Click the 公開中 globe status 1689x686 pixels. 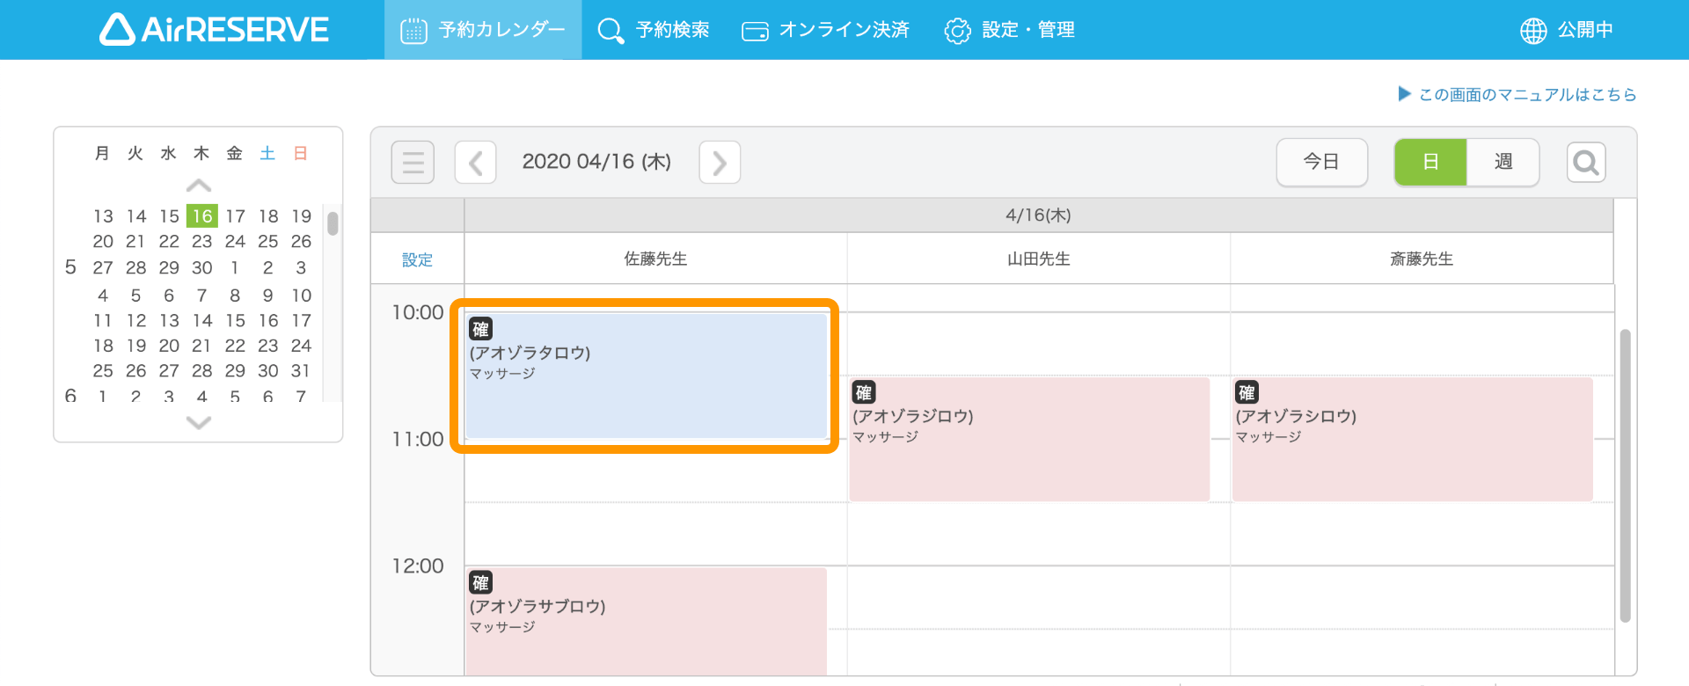pos(1567,30)
